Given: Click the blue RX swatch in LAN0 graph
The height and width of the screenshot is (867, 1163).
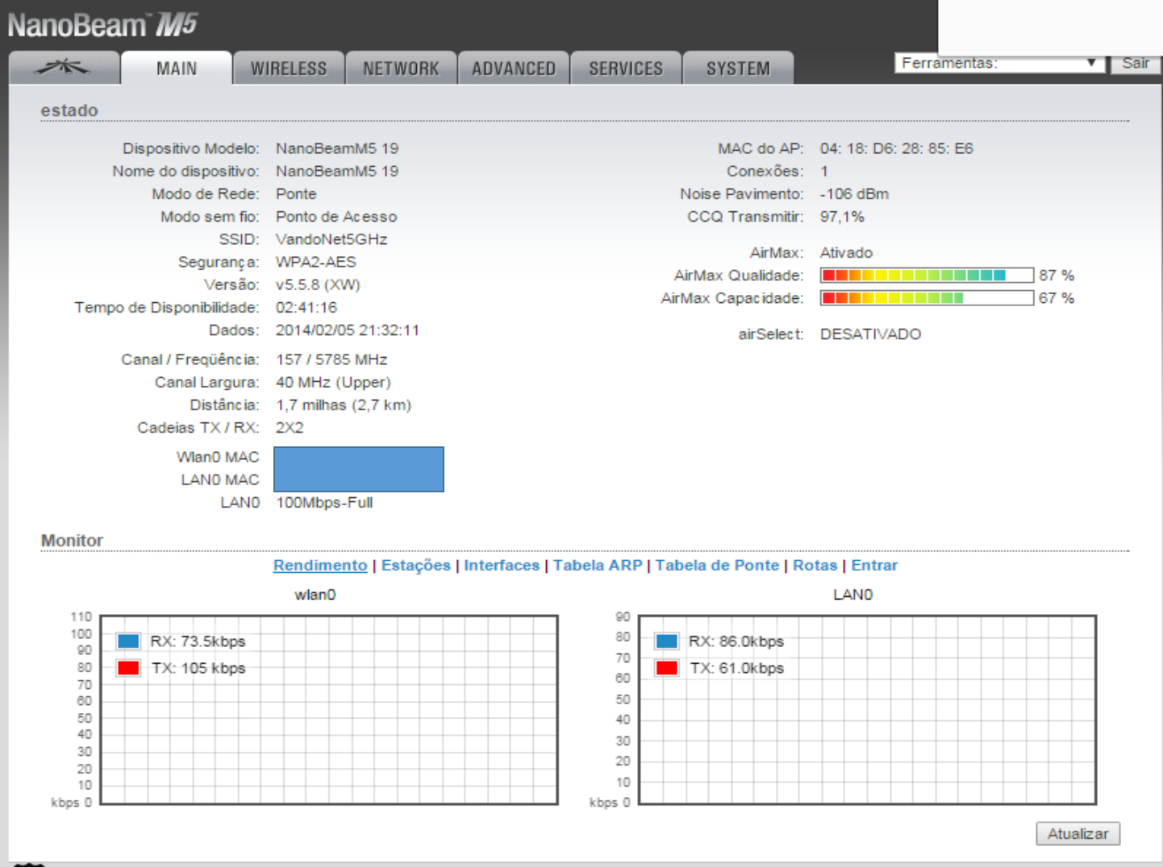Looking at the screenshot, I should click(x=667, y=641).
